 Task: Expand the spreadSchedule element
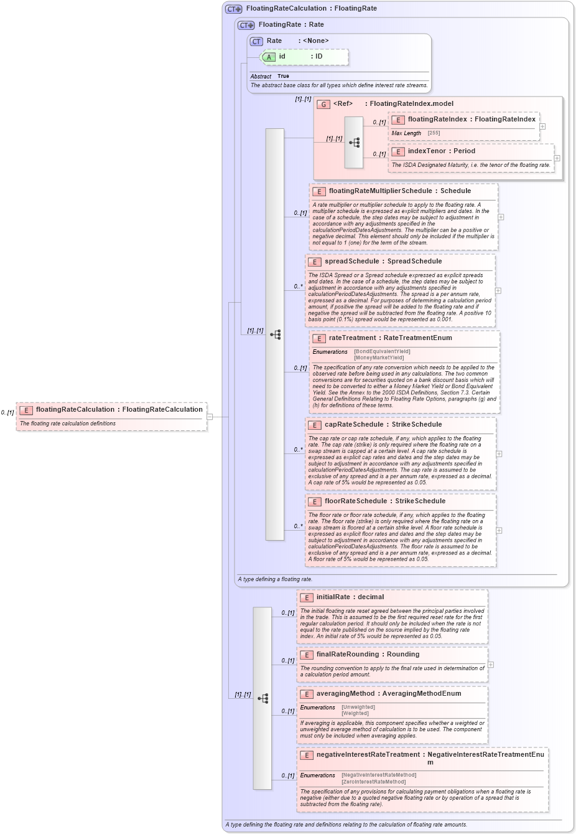(498, 291)
